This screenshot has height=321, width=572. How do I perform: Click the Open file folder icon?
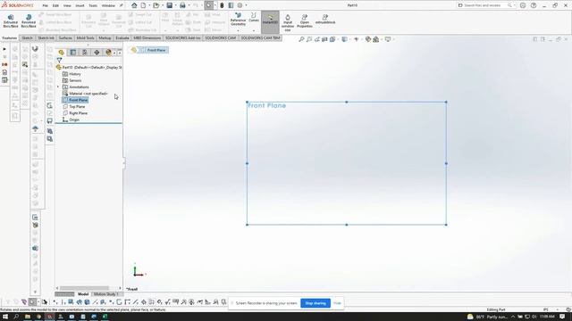click(156, 5)
